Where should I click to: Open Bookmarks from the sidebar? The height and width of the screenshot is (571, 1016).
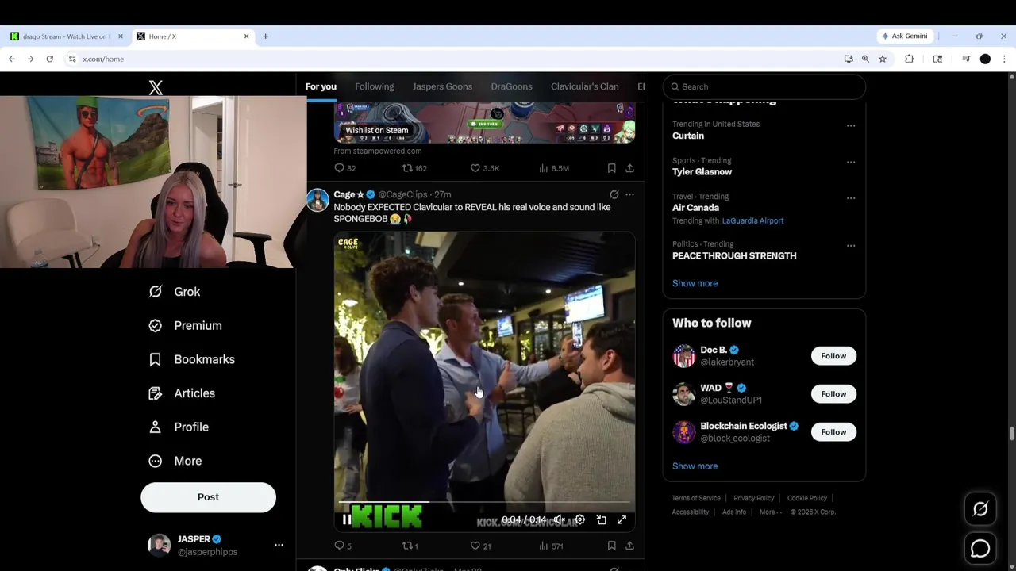pos(192,359)
